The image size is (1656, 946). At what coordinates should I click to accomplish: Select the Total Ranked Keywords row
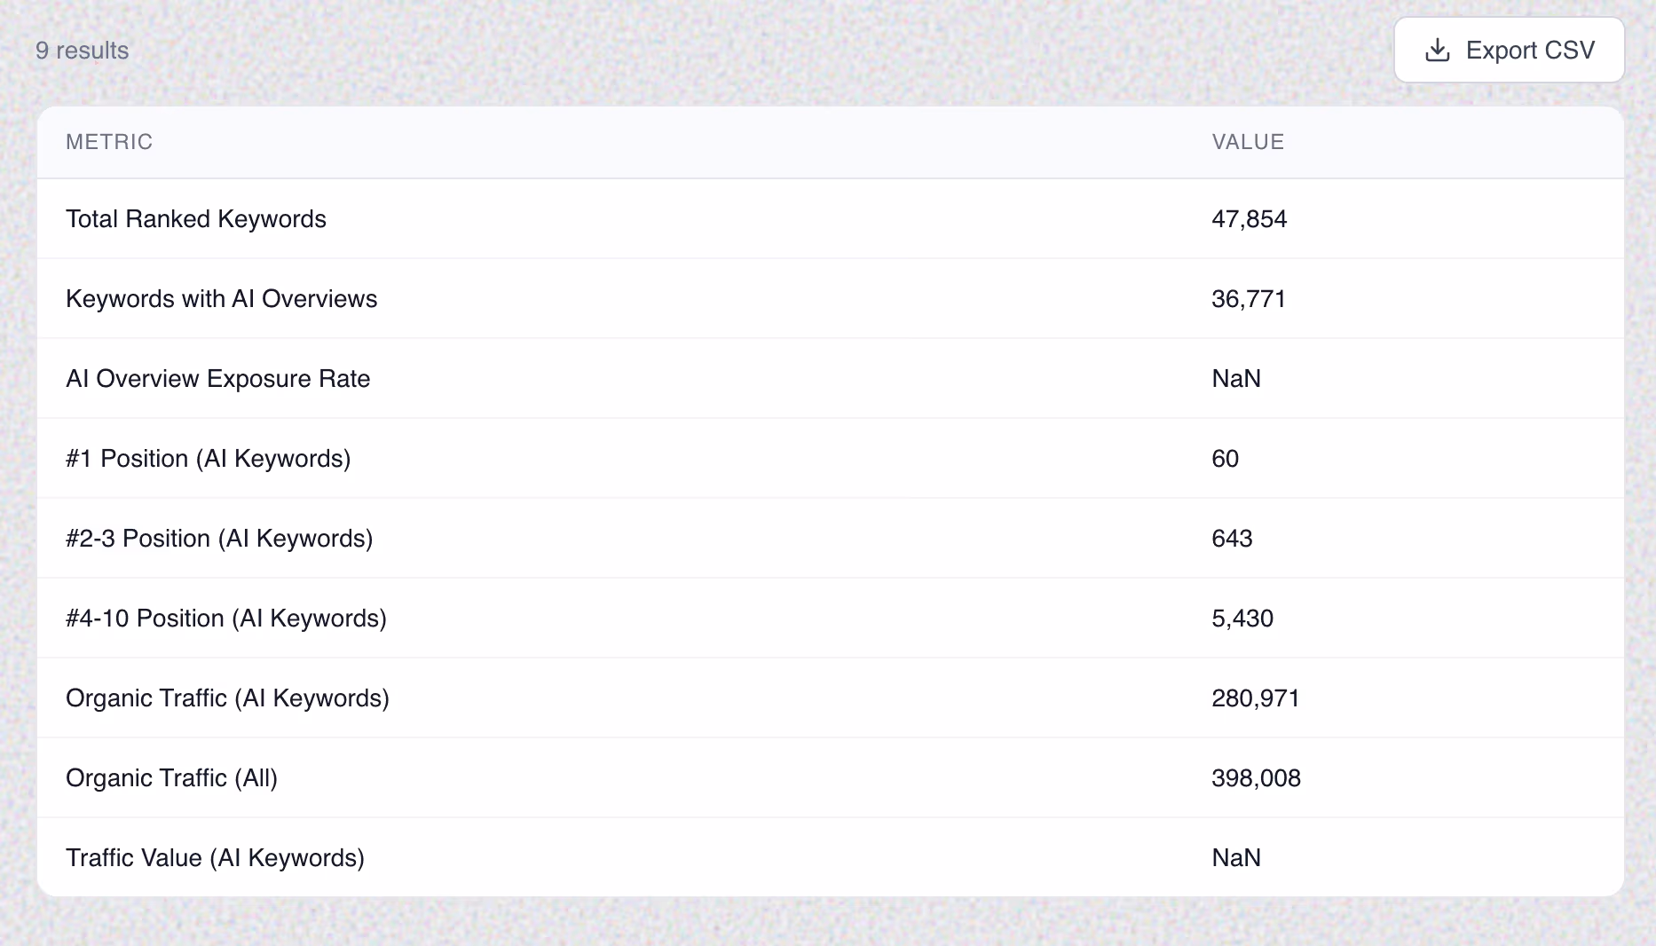pos(831,219)
